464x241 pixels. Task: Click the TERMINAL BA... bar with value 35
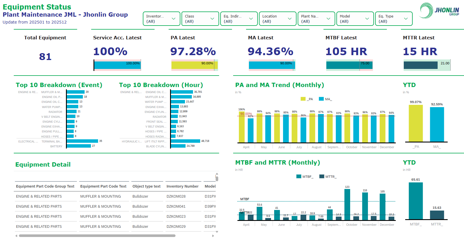pyautogui.click(x=82, y=141)
